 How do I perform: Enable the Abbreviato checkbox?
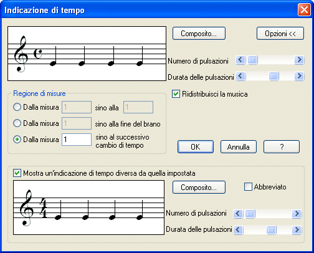click(x=248, y=186)
